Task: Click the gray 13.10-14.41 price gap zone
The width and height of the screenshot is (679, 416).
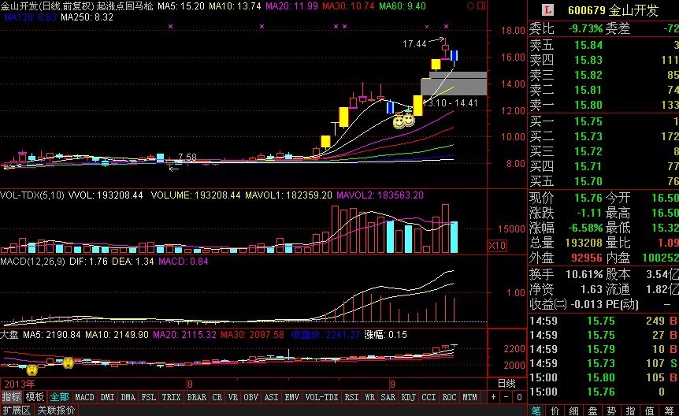Action: point(454,84)
